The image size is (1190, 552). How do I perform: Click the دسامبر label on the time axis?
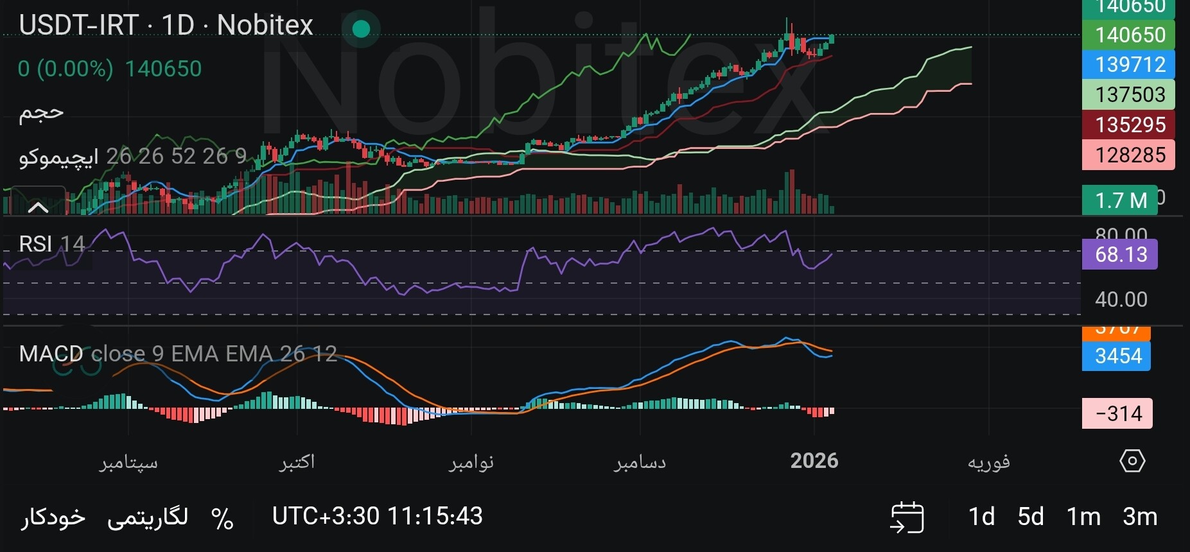tap(640, 462)
